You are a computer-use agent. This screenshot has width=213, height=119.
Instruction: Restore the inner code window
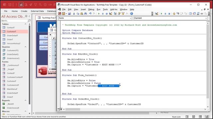[x=205, y=10]
